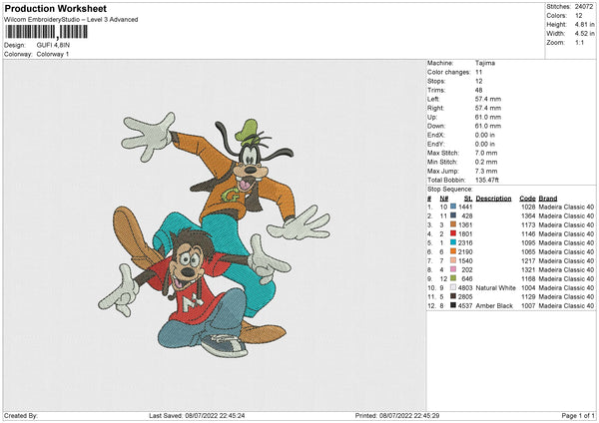Click the "St." column header

point(468,199)
